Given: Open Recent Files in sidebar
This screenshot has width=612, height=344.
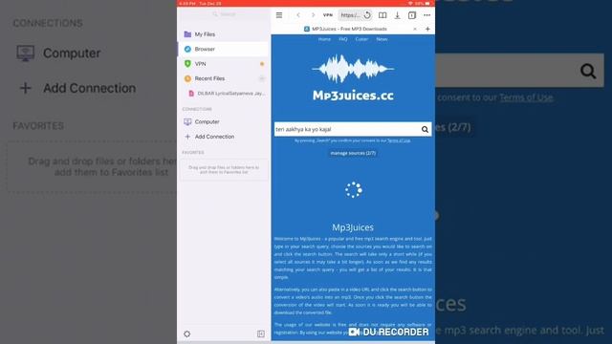Looking at the screenshot, I should tap(223, 78).
